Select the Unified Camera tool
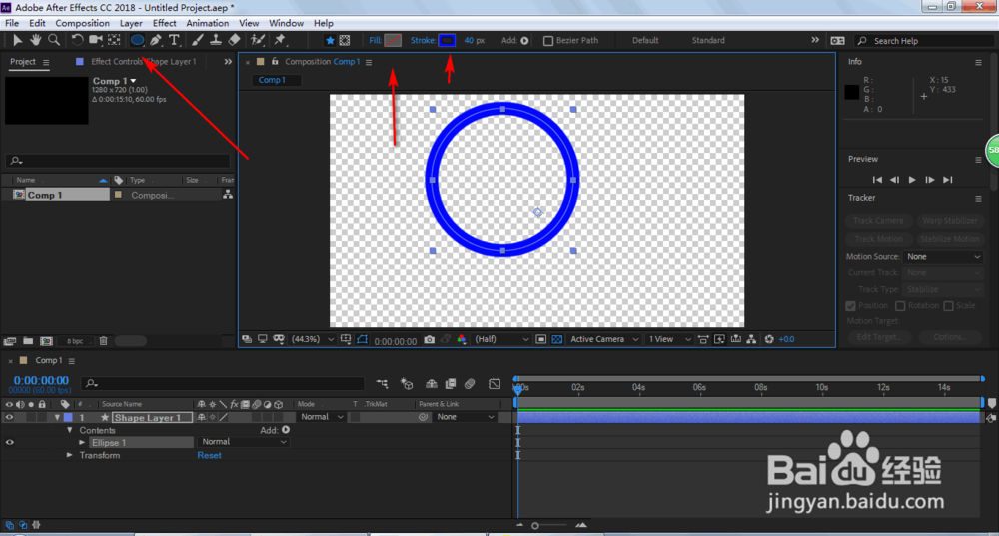Viewport: 999px width, 536px height. (x=96, y=40)
